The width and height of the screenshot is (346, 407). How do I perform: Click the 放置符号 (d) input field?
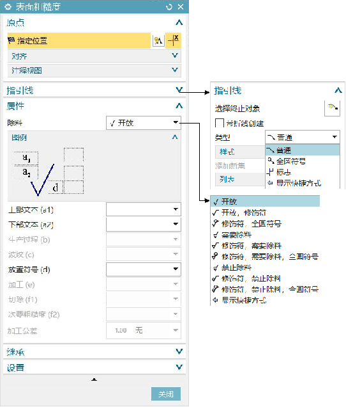[144, 269]
